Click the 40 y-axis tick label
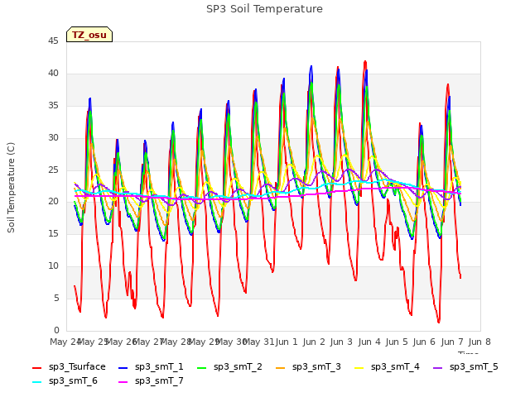The width and height of the screenshot is (530, 397). coord(53,74)
